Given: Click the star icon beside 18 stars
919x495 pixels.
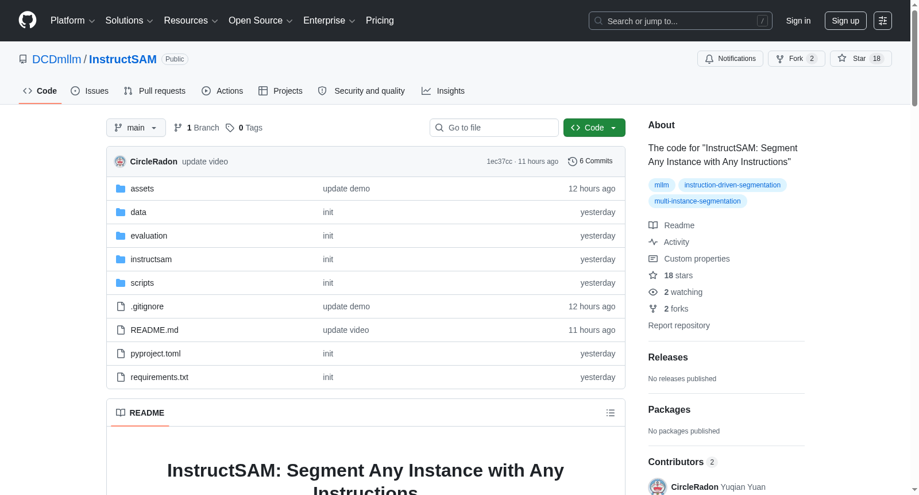Looking at the screenshot, I should pyautogui.click(x=653, y=275).
